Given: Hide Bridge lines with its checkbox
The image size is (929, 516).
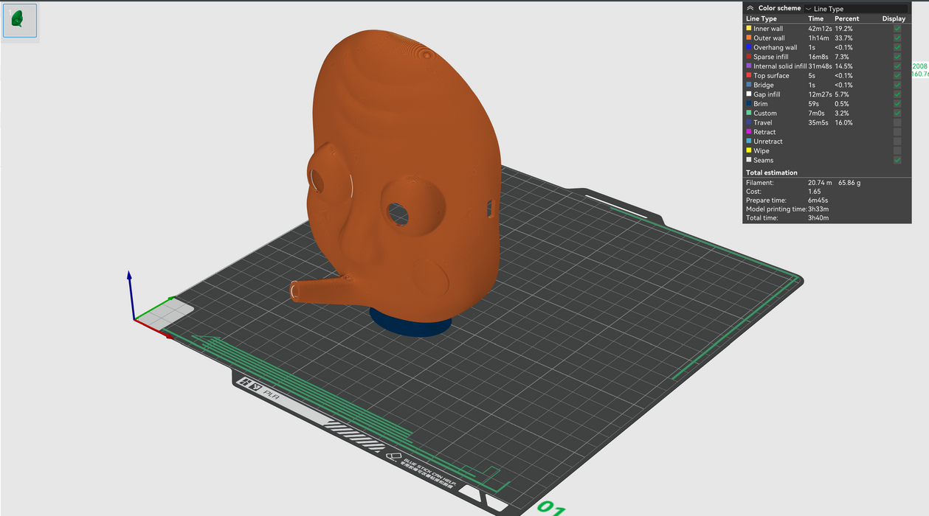Looking at the screenshot, I should point(897,85).
